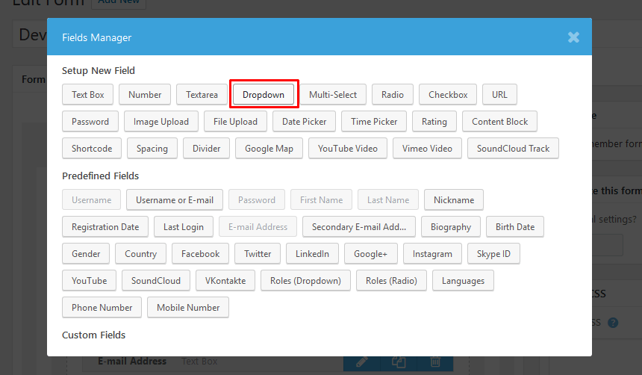Select Image Upload field
The height and width of the screenshot is (375, 642).
161,122
